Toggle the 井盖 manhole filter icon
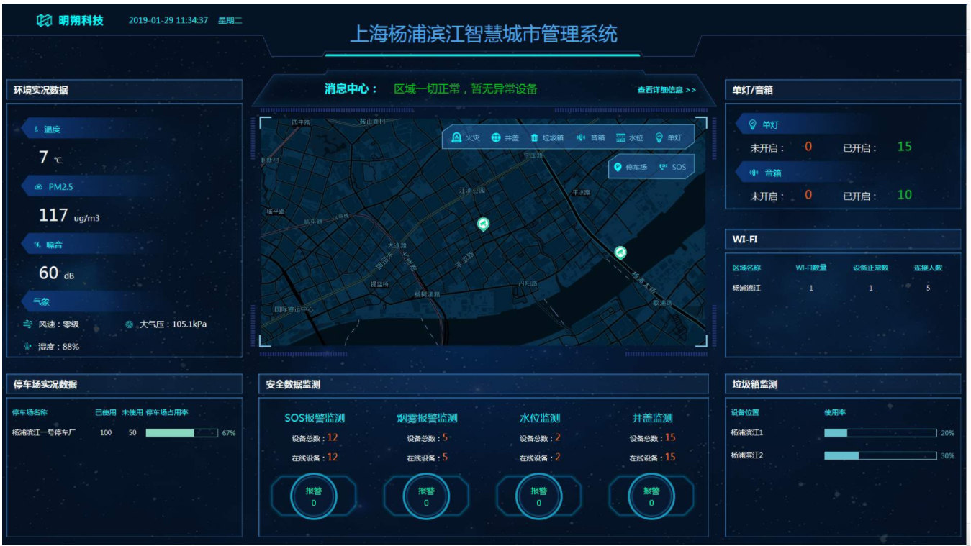The image size is (971, 546). pyautogui.click(x=496, y=138)
